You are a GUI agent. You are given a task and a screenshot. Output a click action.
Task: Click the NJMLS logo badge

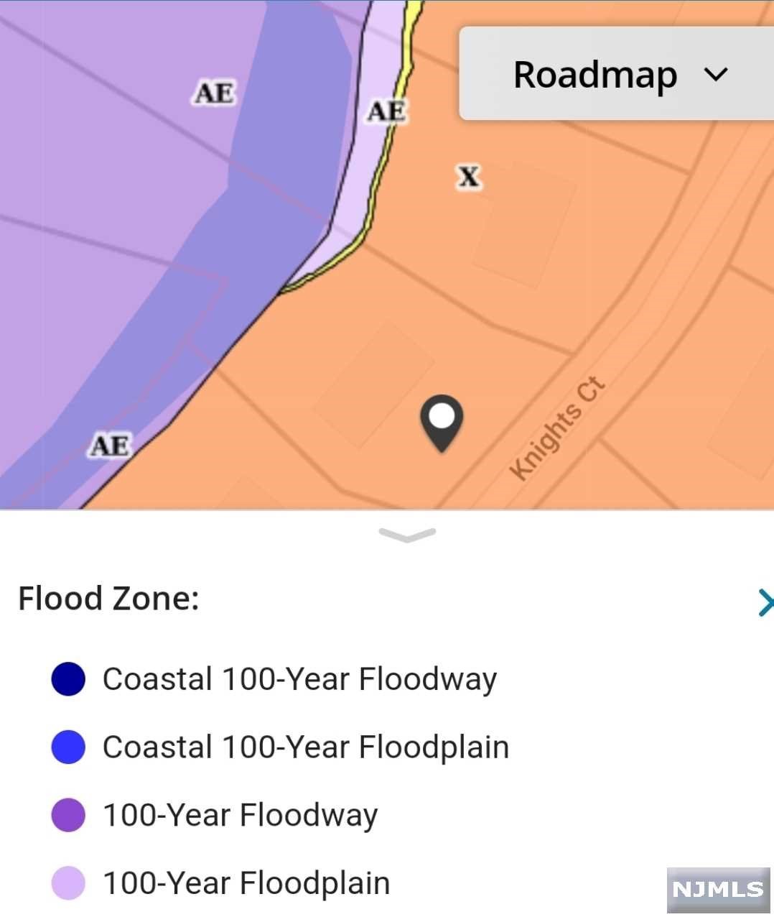point(718,889)
